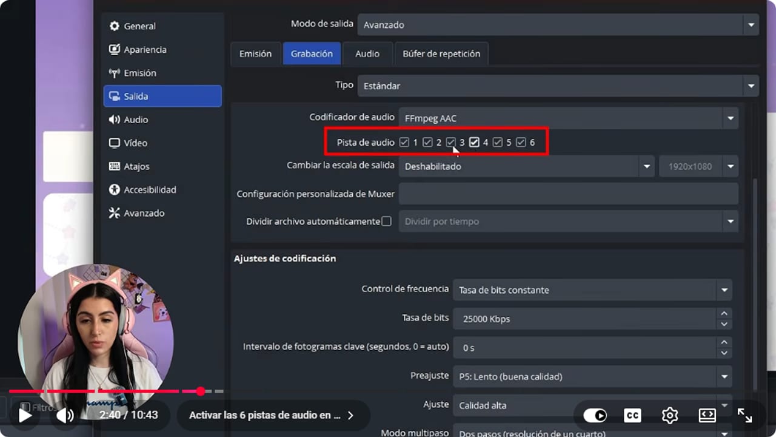776x437 pixels.
Task: Open the Avanzado settings section
Action: (162, 213)
